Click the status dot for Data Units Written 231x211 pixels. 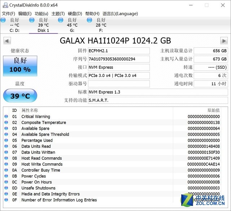[6, 152]
